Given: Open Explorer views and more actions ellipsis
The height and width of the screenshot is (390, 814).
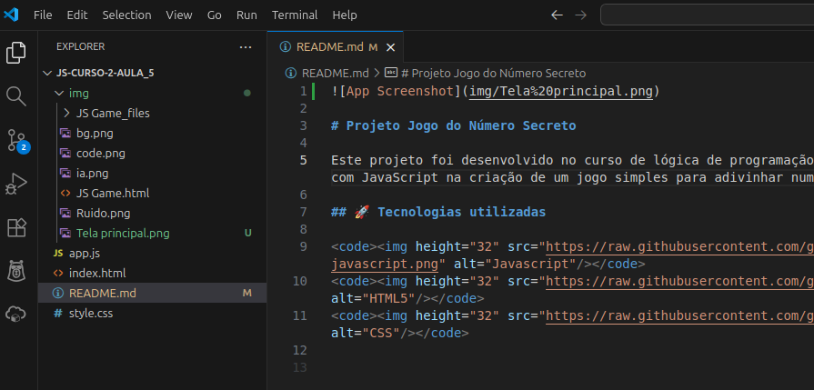Looking at the screenshot, I should point(245,47).
